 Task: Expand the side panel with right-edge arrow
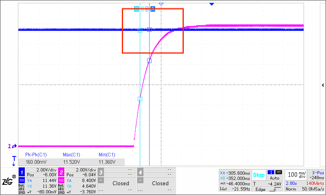click(323, 85)
